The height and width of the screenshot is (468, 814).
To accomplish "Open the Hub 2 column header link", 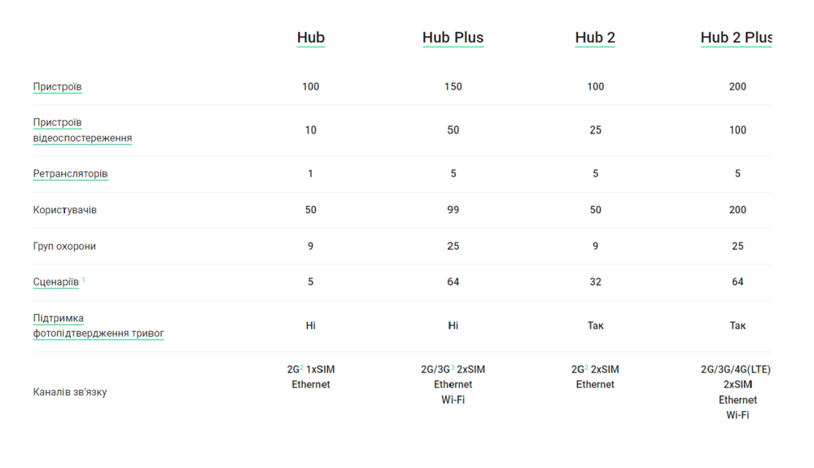I will tap(595, 37).
